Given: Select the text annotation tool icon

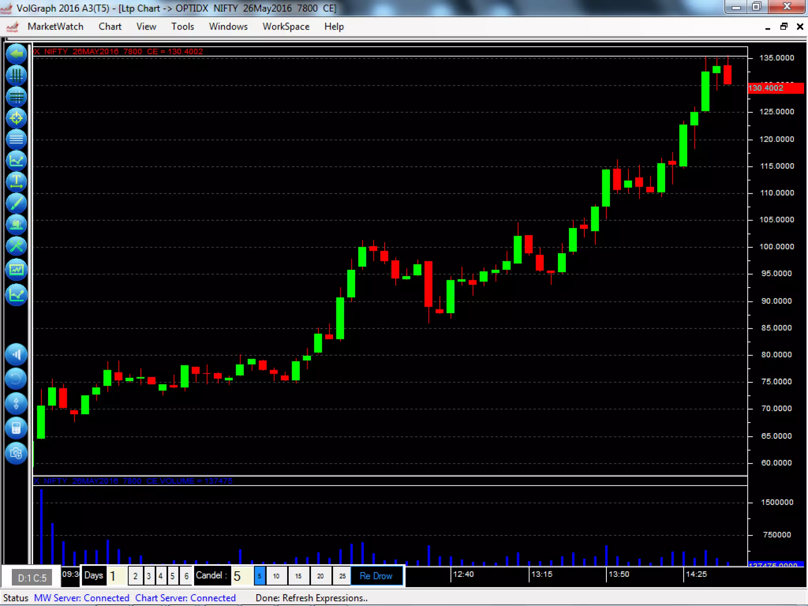Looking at the screenshot, I should pos(16,182).
